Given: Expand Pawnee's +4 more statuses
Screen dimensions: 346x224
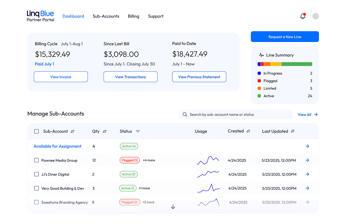Looking at the screenshot, I should click(x=149, y=160).
